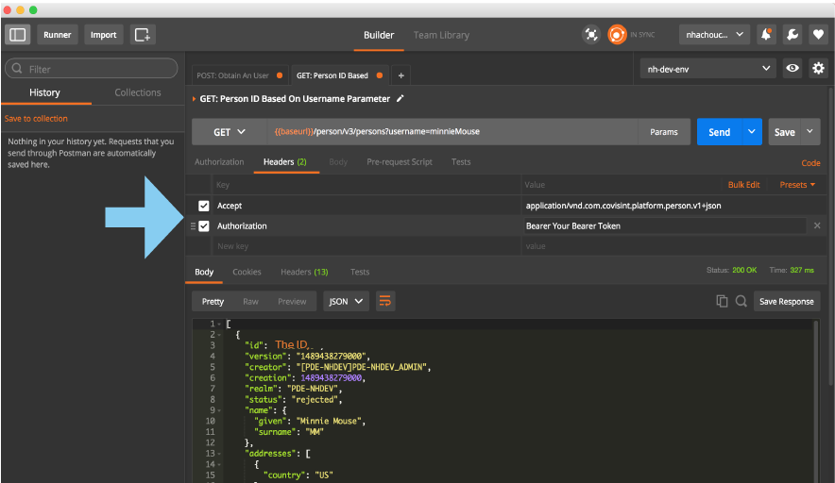
Task: Click the environment quick look eye icon
Action: [x=793, y=69]
